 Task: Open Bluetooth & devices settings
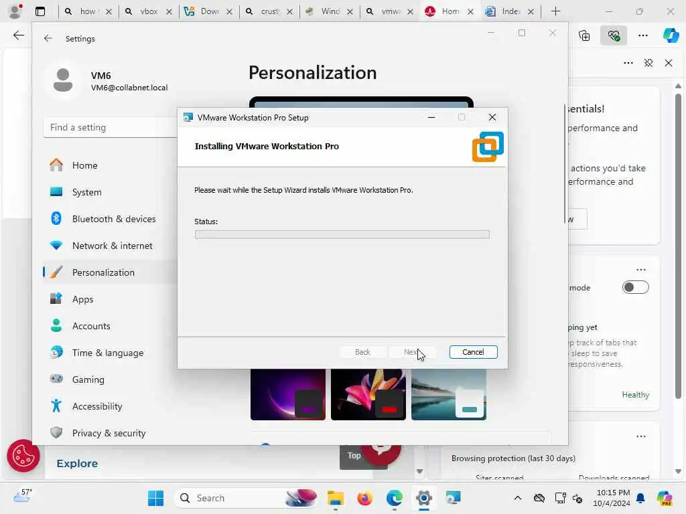point(111,219)
